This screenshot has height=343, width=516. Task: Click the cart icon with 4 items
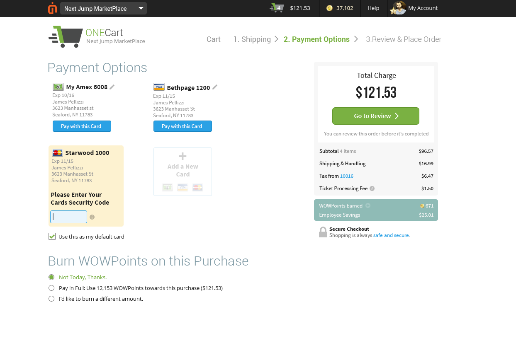(277, 8)
